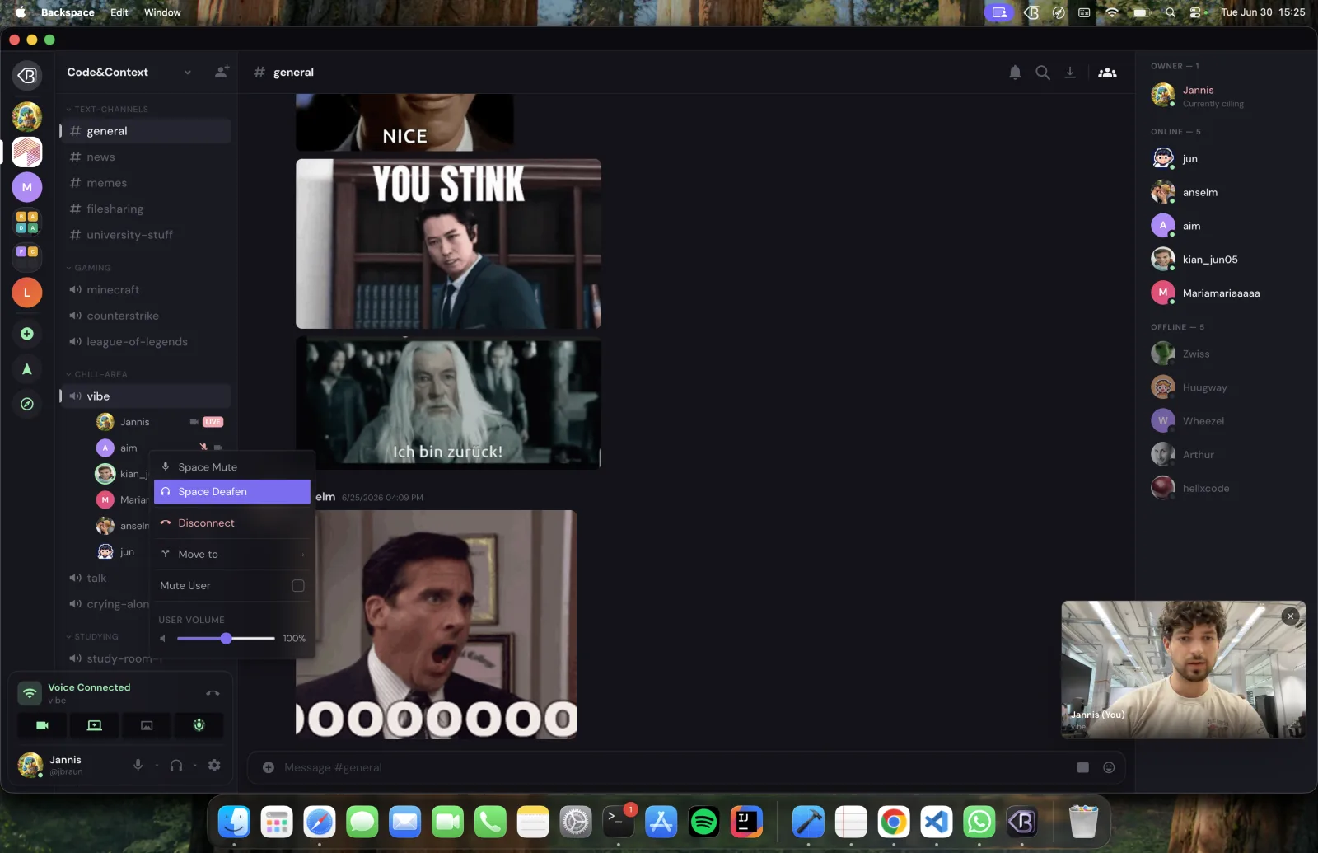Click the speaker icon beside the volume slider
This screenshot has width=1318, height=853.
[x=163, y=639]
